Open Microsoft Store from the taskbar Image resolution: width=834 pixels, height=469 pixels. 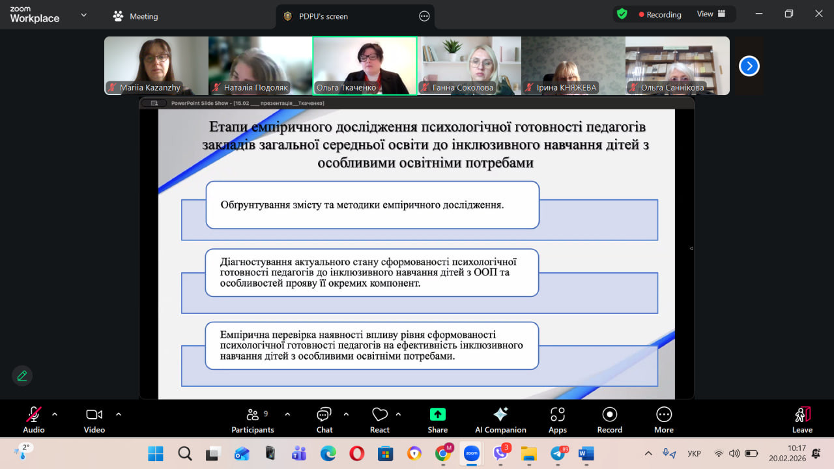pos(385,453)
